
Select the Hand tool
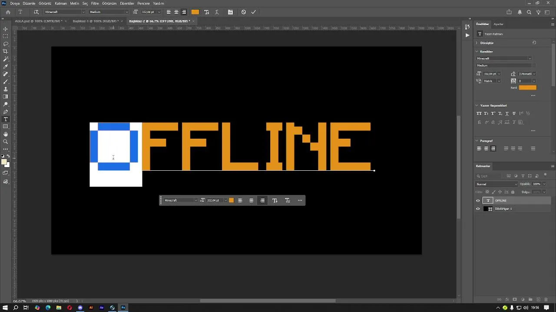[x=6, y=134]
